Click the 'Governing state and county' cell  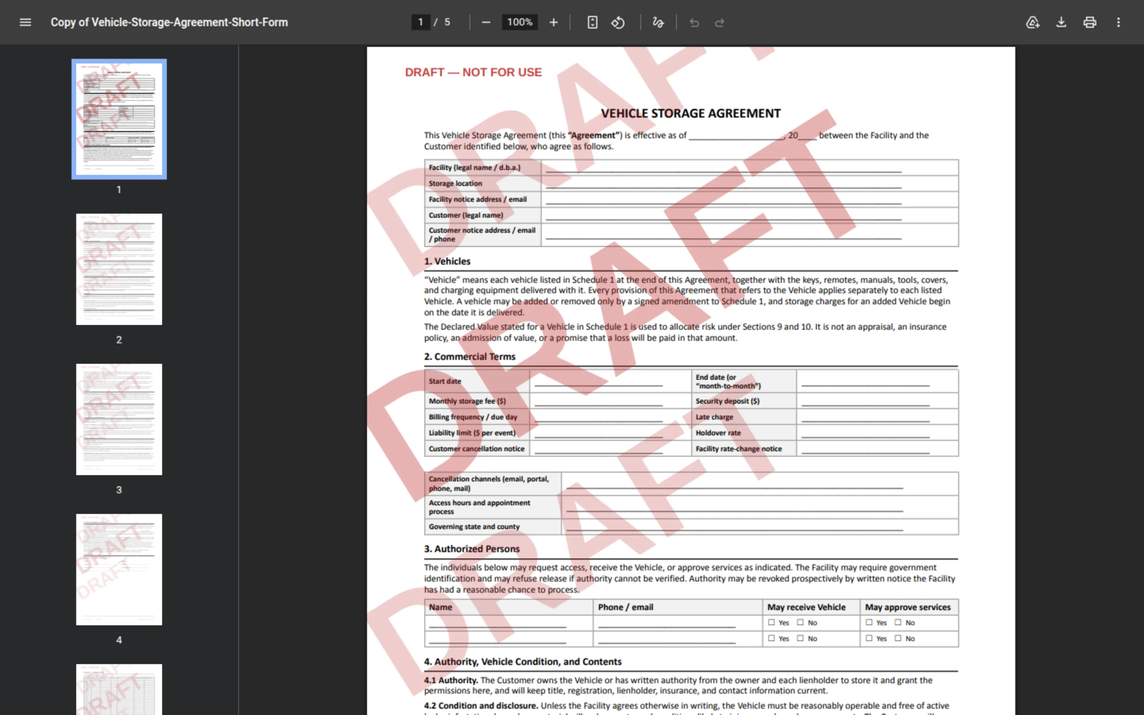[493, 527]
